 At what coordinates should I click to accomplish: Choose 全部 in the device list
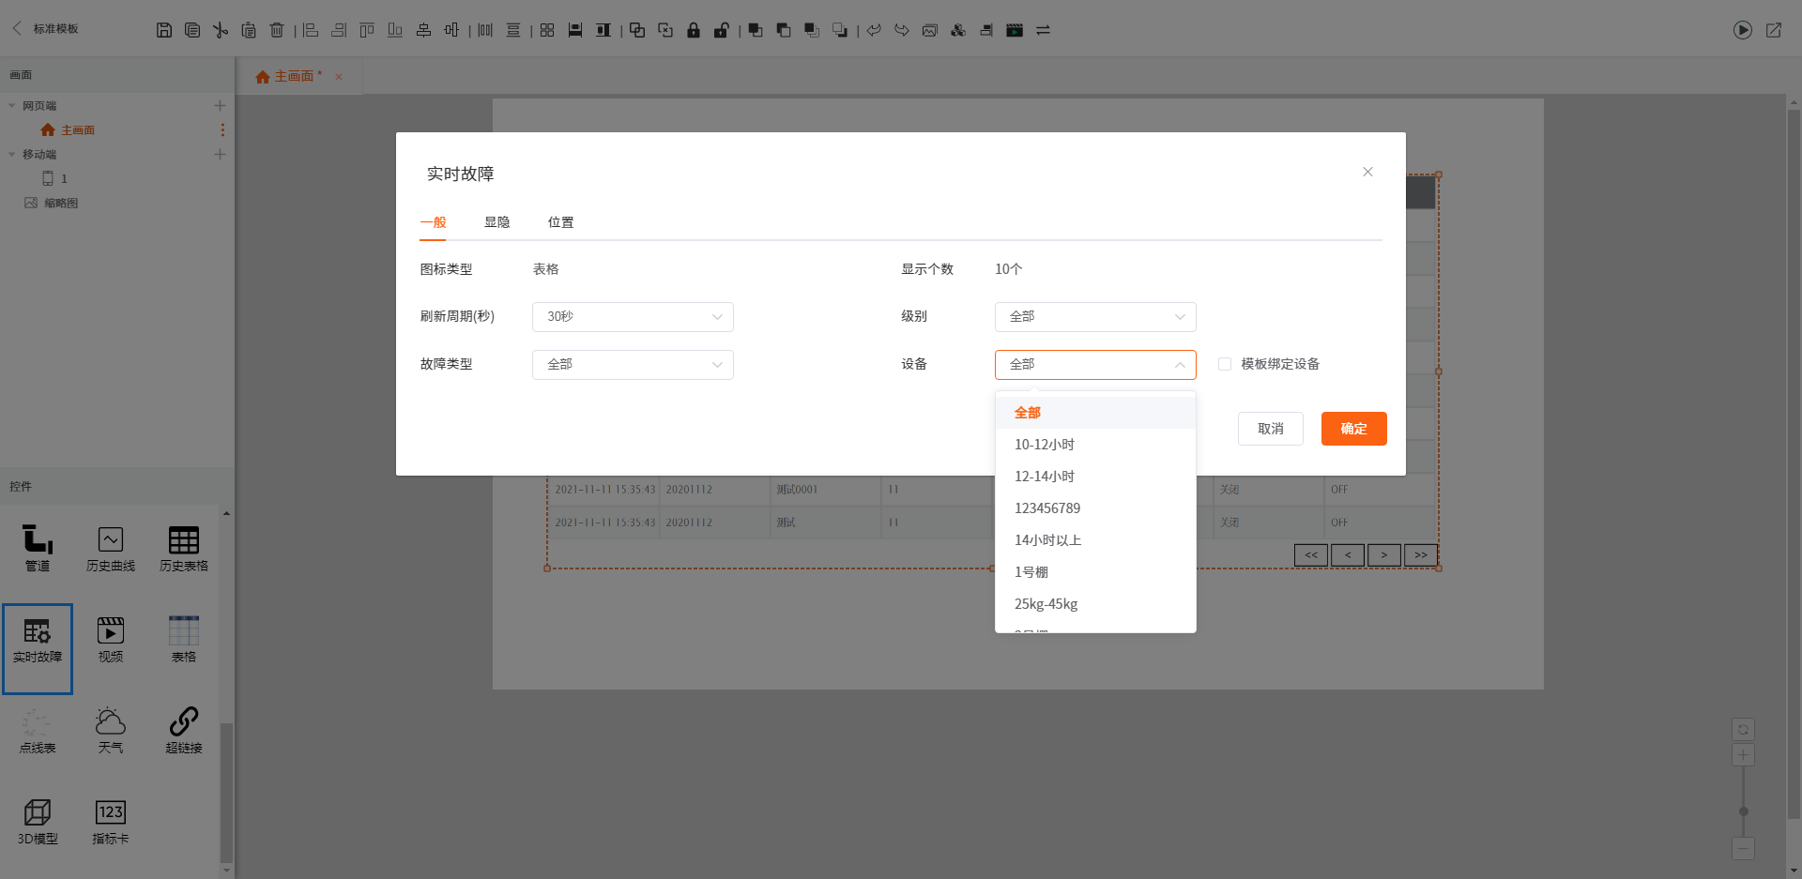pyautogui.click(x=1095, y=413)
